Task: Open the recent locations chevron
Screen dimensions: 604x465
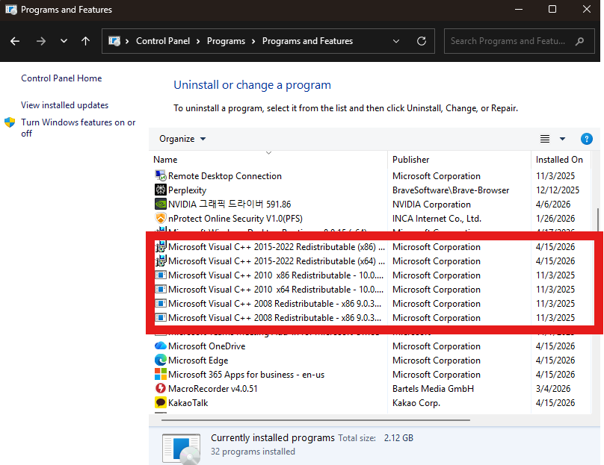Action: (64, 41)
